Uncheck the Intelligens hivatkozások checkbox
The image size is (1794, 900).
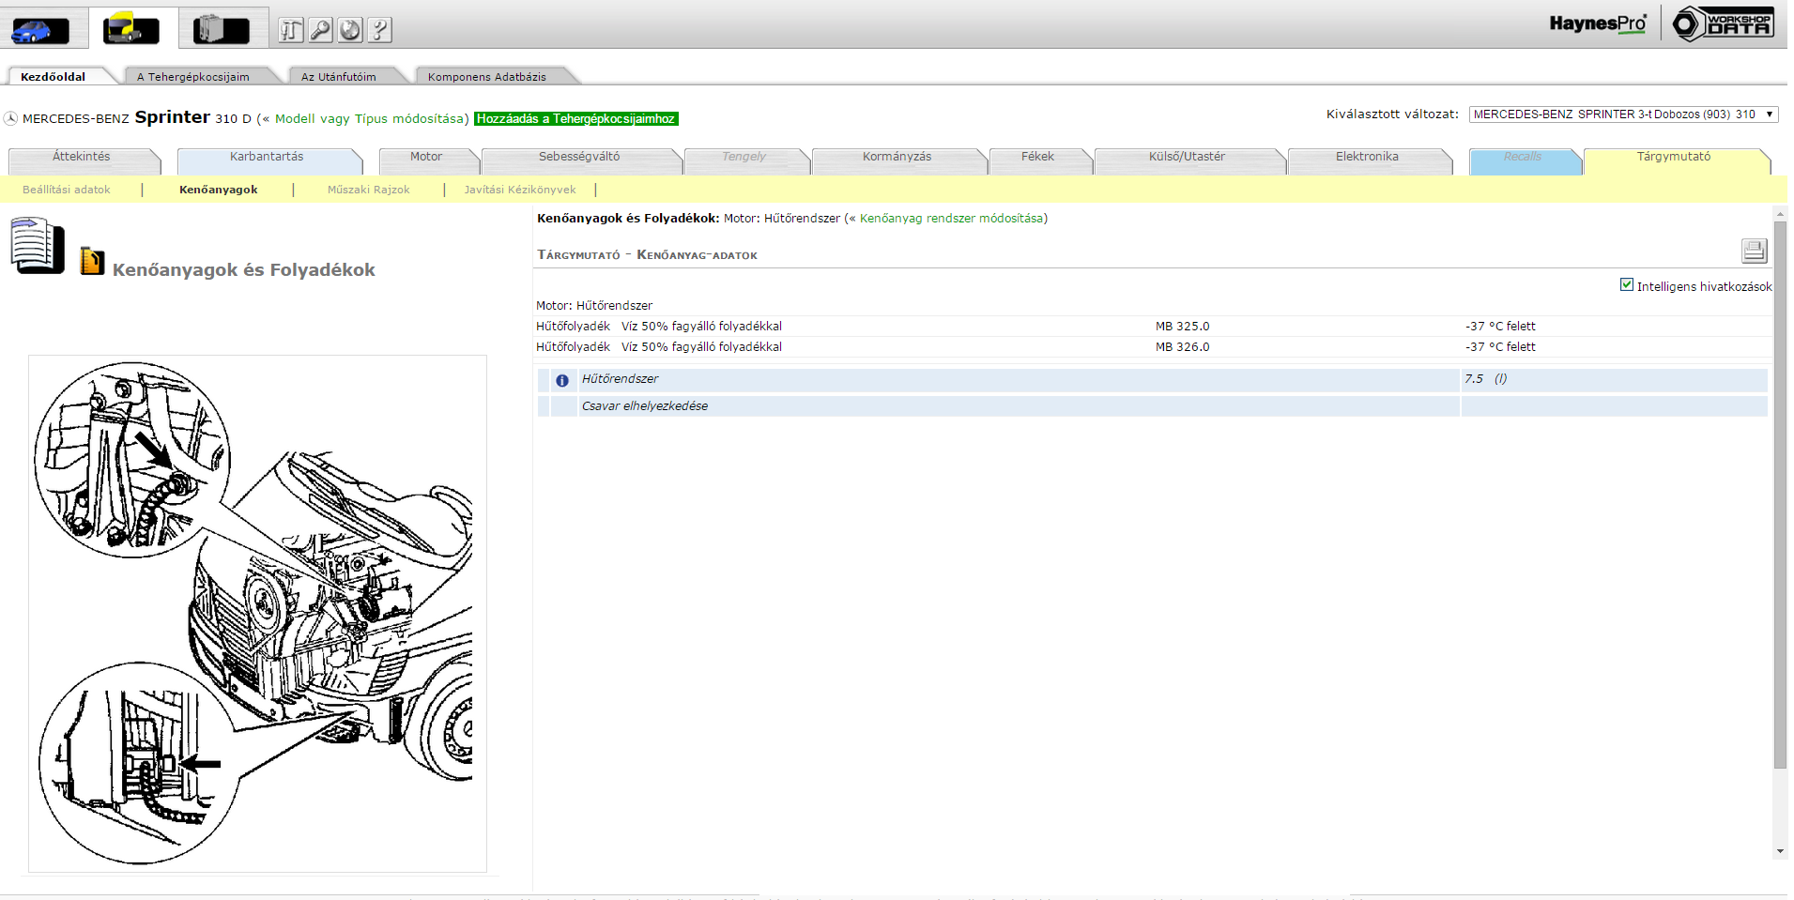(x=1627, y=285)
